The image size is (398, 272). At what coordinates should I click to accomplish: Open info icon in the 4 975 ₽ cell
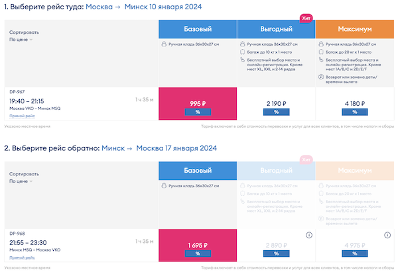386,236
